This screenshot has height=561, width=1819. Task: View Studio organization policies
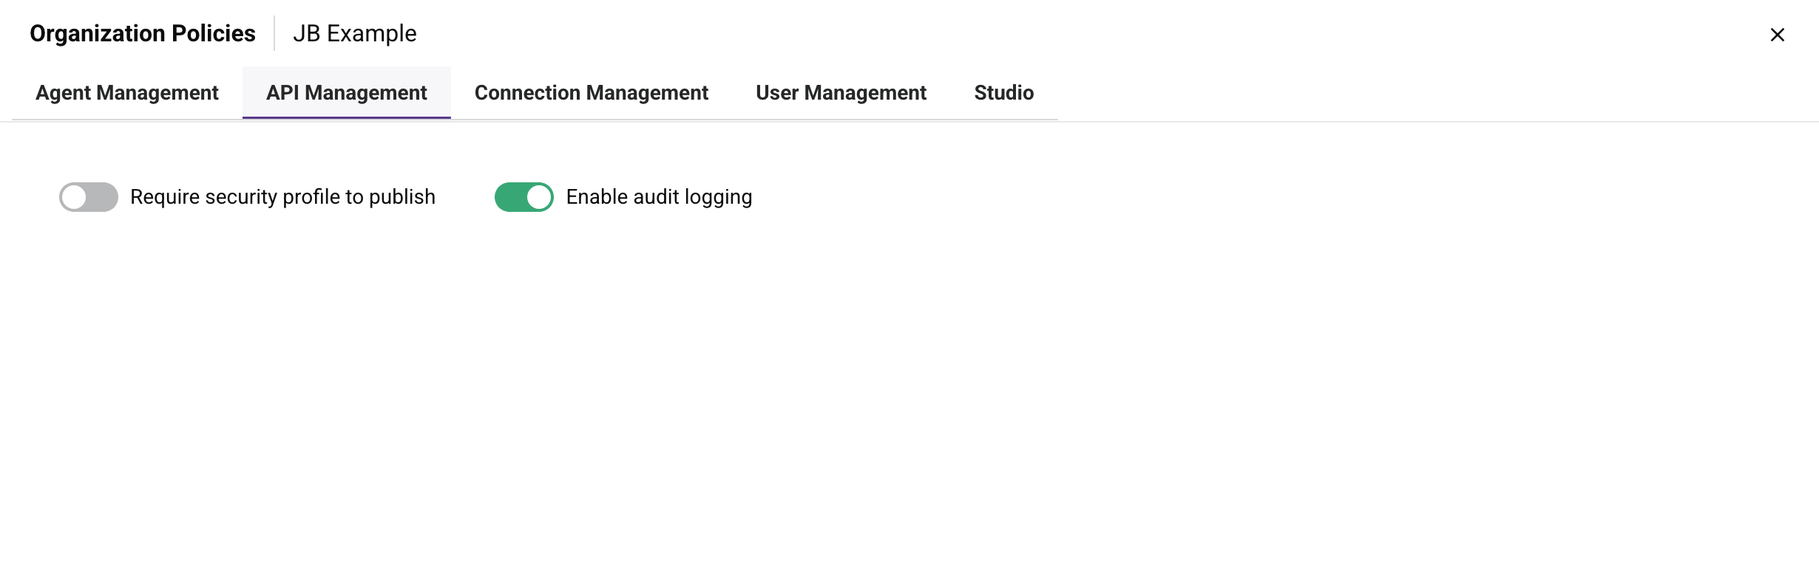click(1003, 93)
